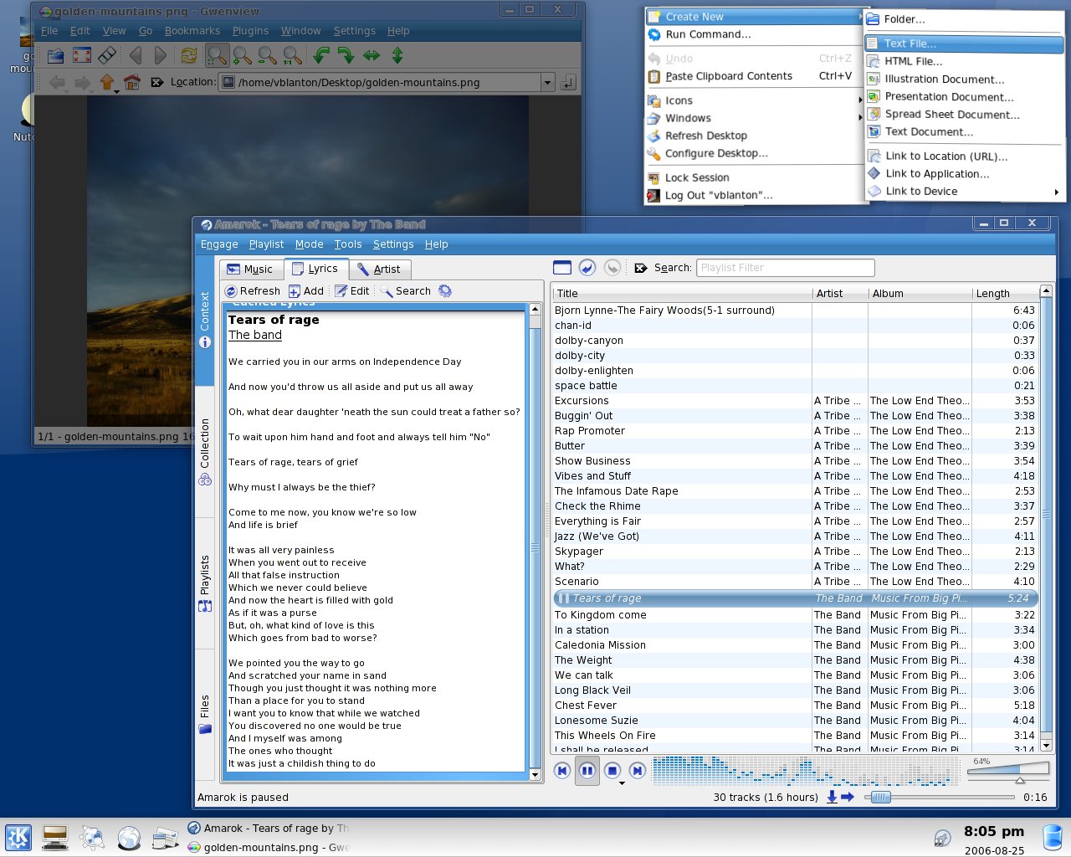Toggle the Amarok pause button
This screenshot has width=1071, height=857.
pyautogui.click(x=587, y=771)
